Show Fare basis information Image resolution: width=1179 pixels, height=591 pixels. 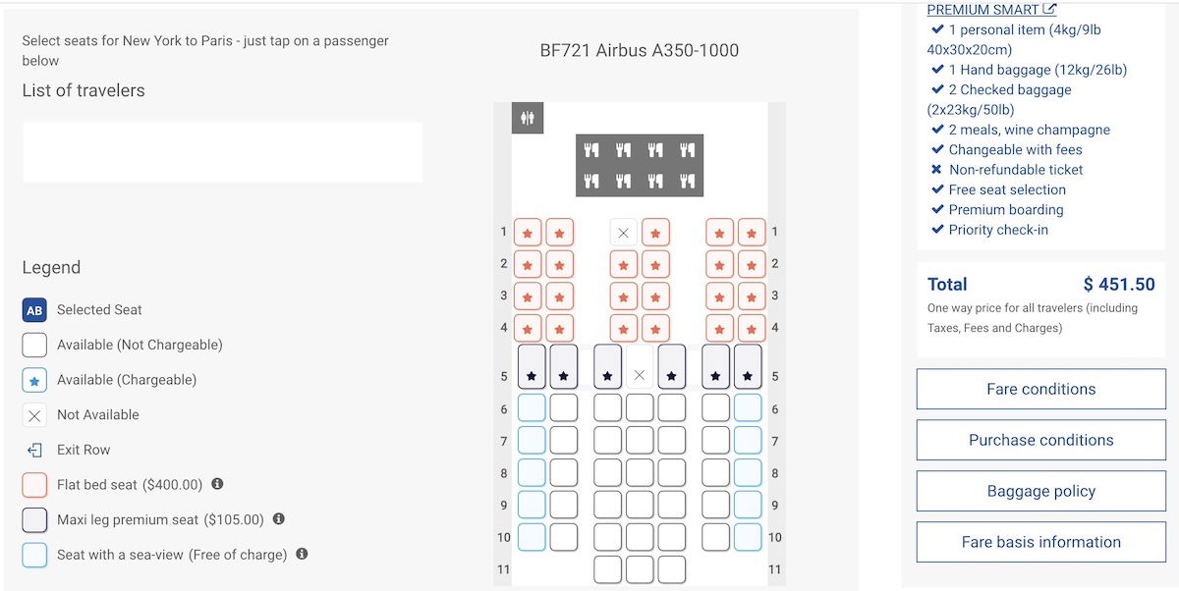[1041, 542]
